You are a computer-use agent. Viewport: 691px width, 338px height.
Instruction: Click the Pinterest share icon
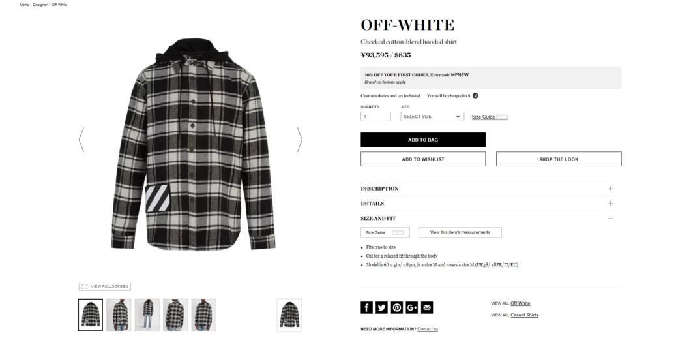[x=396, y=307]
